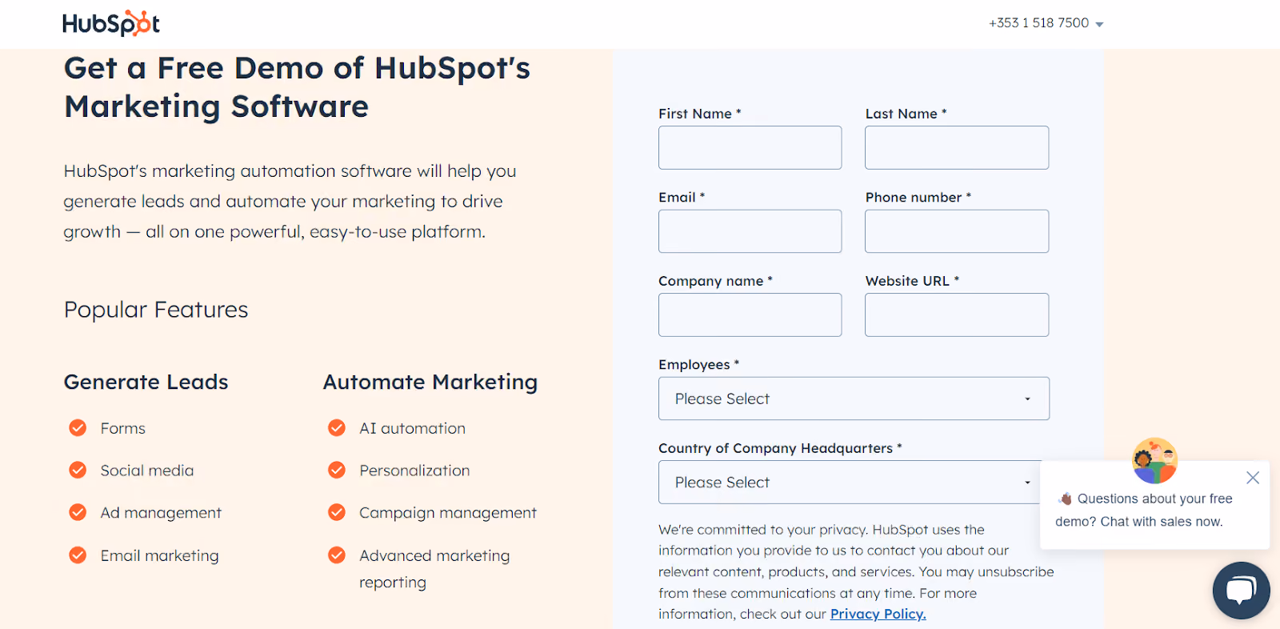
Task: Focus the Last Name field
Action: click(957, 147)
